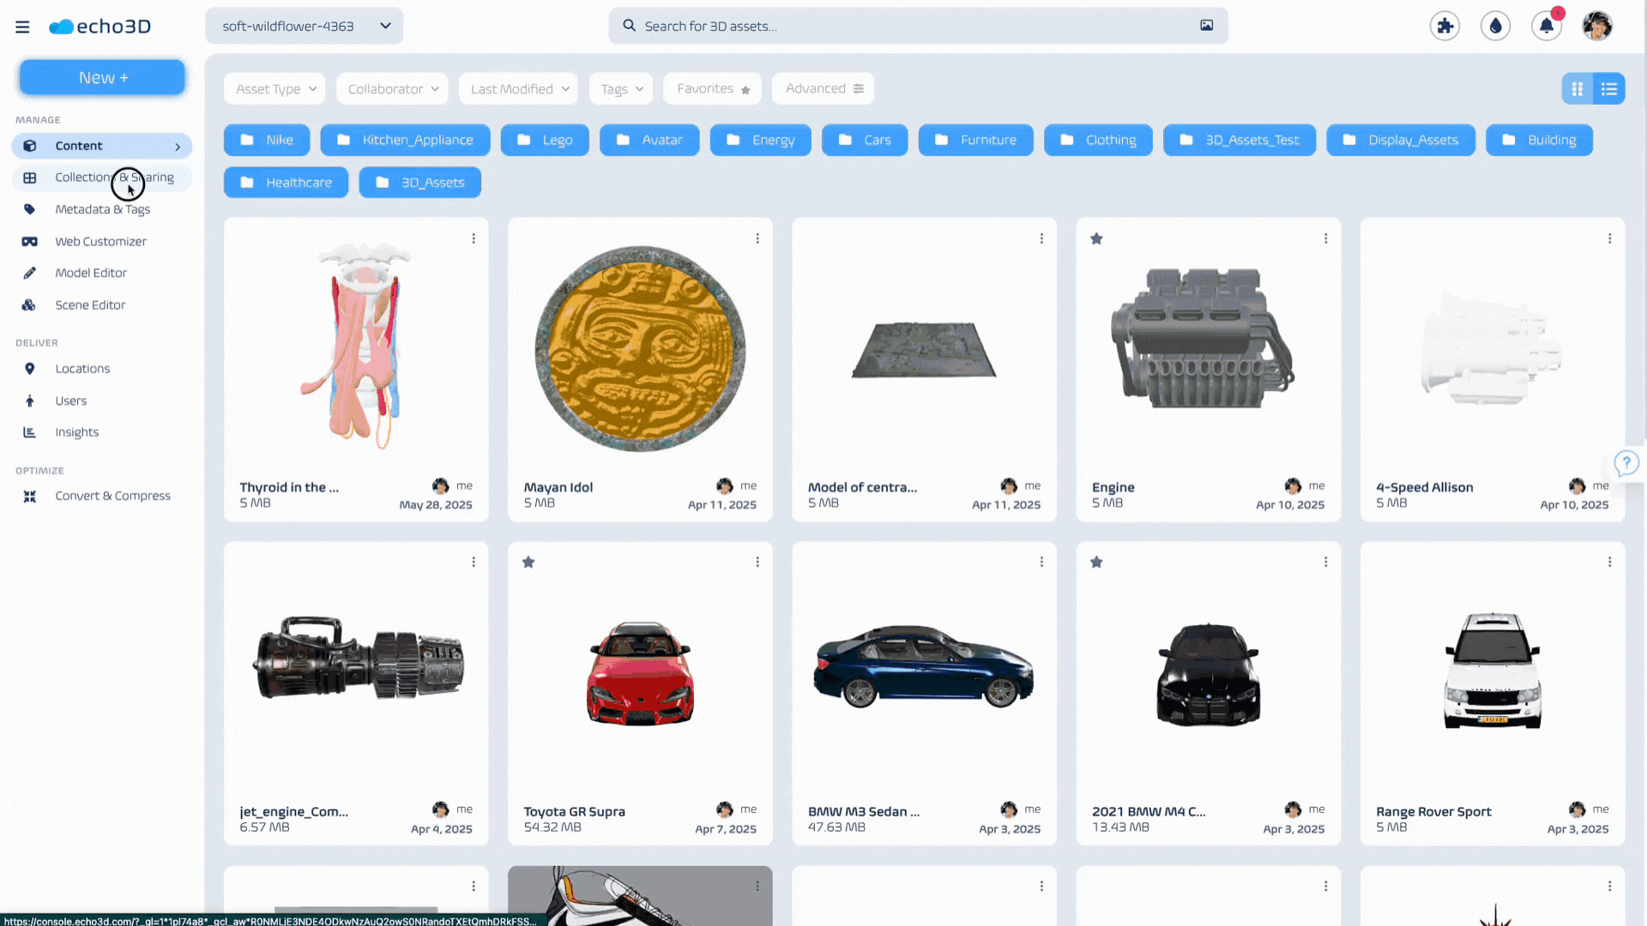Open the plugins puzzle icon

(x=1445, y=26)
